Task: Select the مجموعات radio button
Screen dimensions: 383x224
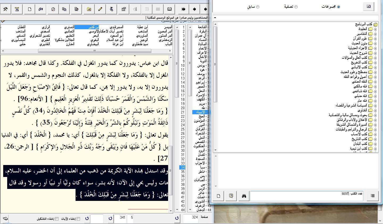Action: point(339,7)
